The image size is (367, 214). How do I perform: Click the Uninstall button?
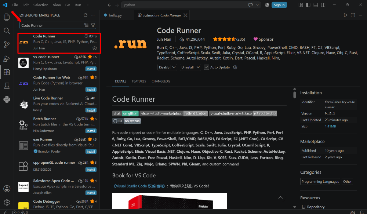[188, 67]
